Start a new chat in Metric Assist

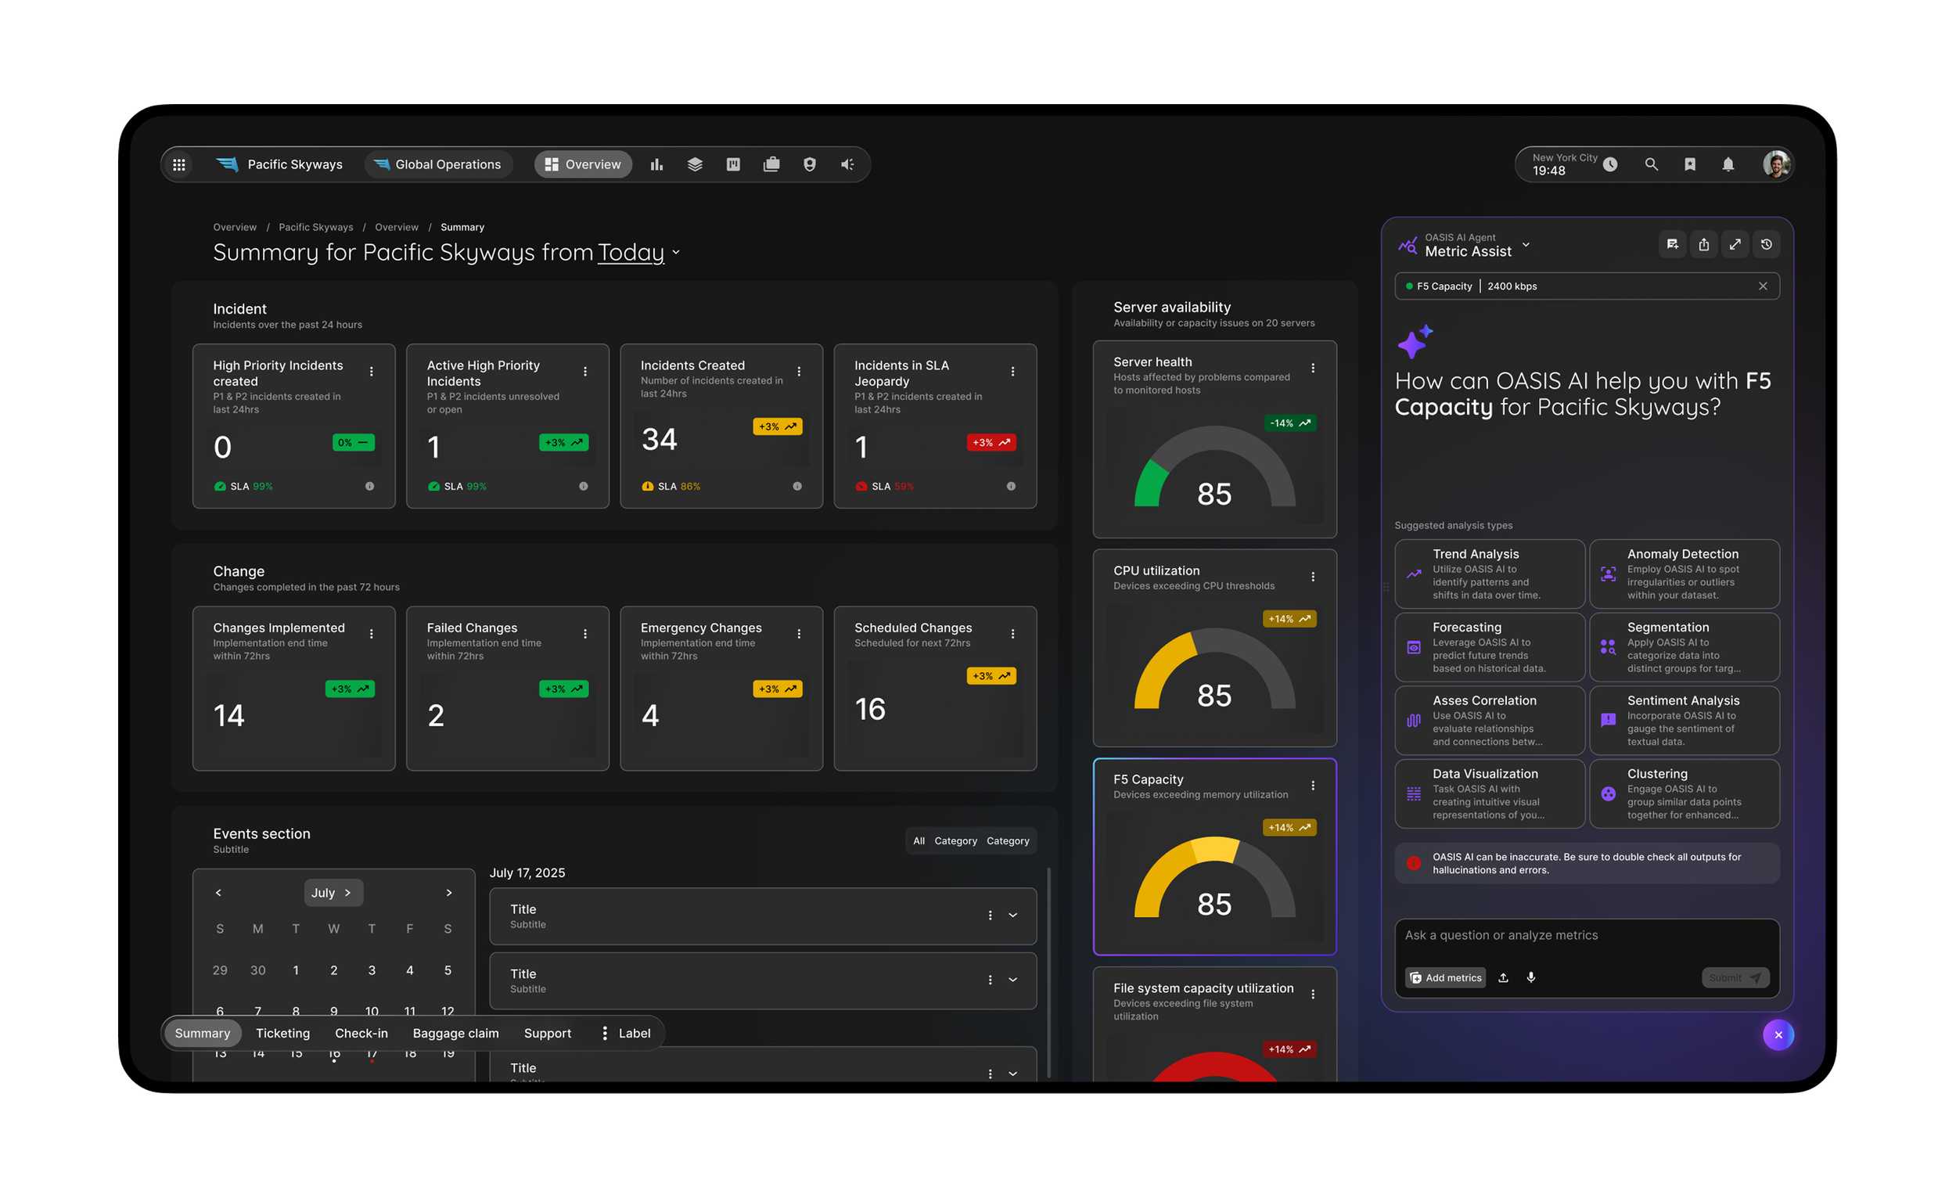[x=1672, y=244]
